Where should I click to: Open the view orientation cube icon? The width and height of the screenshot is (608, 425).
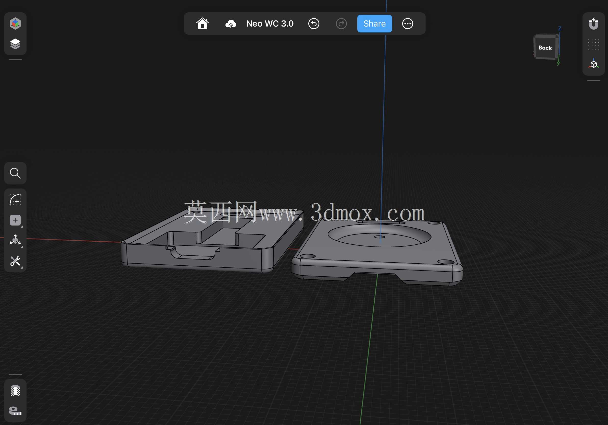tap(593, 64)
